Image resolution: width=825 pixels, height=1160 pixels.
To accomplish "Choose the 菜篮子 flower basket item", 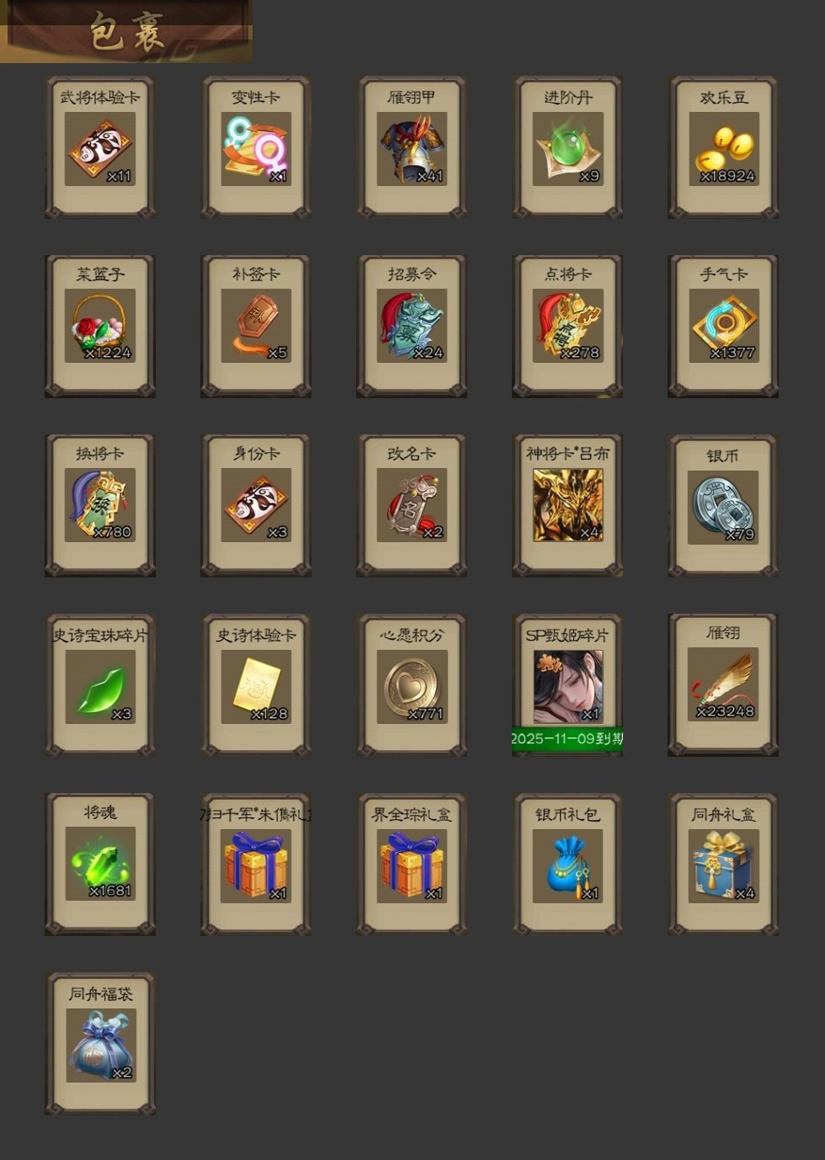I will pos(100,327).
